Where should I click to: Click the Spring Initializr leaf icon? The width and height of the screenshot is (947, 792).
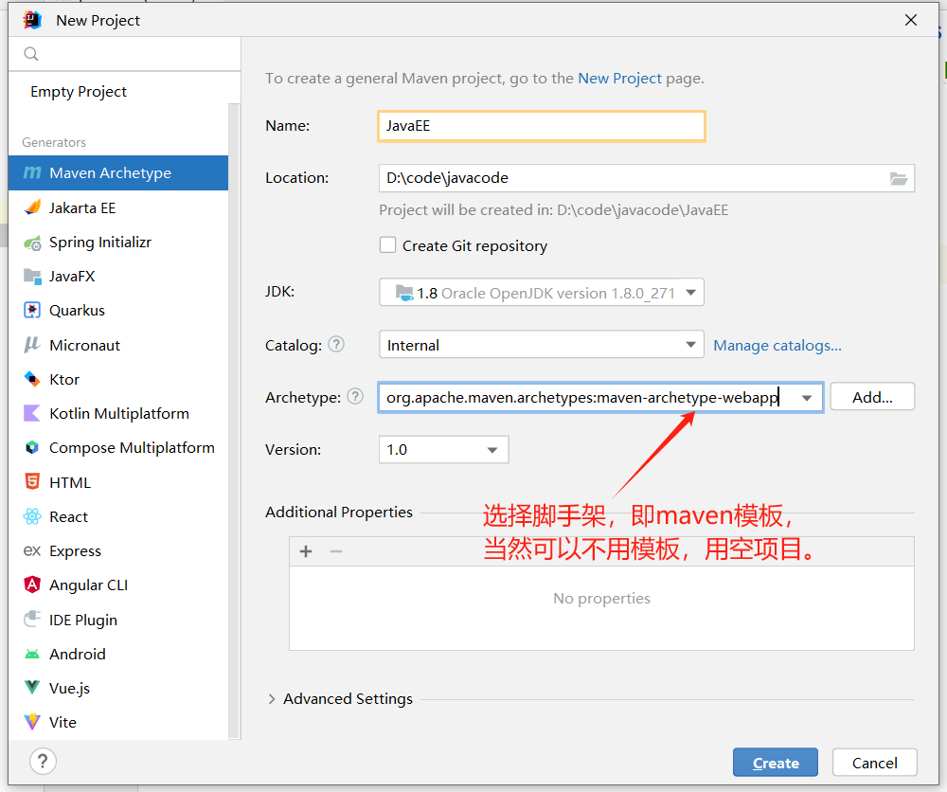click(32, 243)
